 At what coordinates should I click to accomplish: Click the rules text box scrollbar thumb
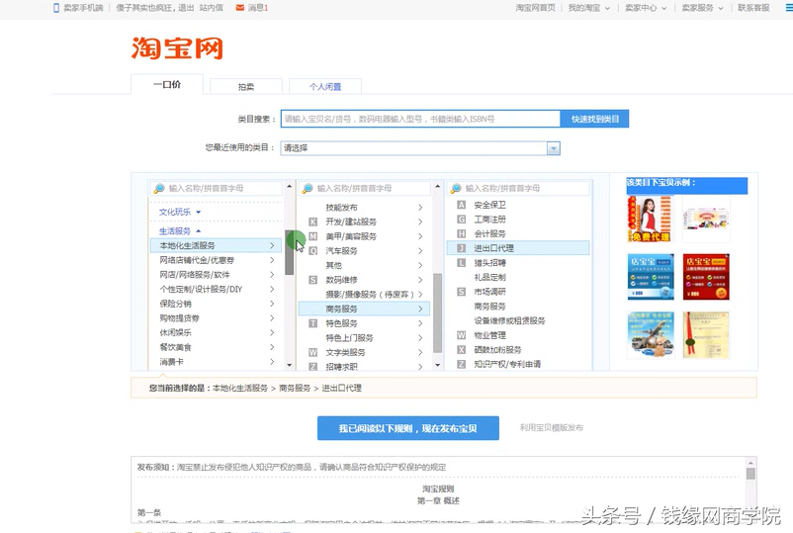[750, 474]
